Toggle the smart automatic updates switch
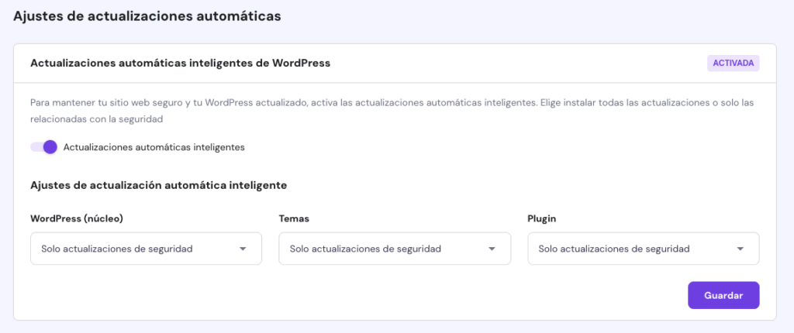 (x=44, y=147)
